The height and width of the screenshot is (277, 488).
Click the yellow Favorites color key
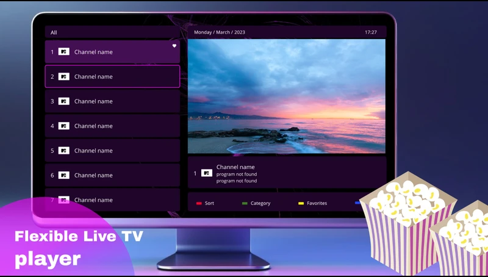(x=301, y=203)
